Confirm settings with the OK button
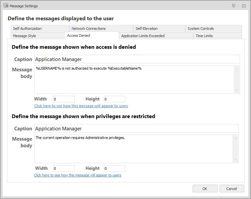 coord(205,189)
